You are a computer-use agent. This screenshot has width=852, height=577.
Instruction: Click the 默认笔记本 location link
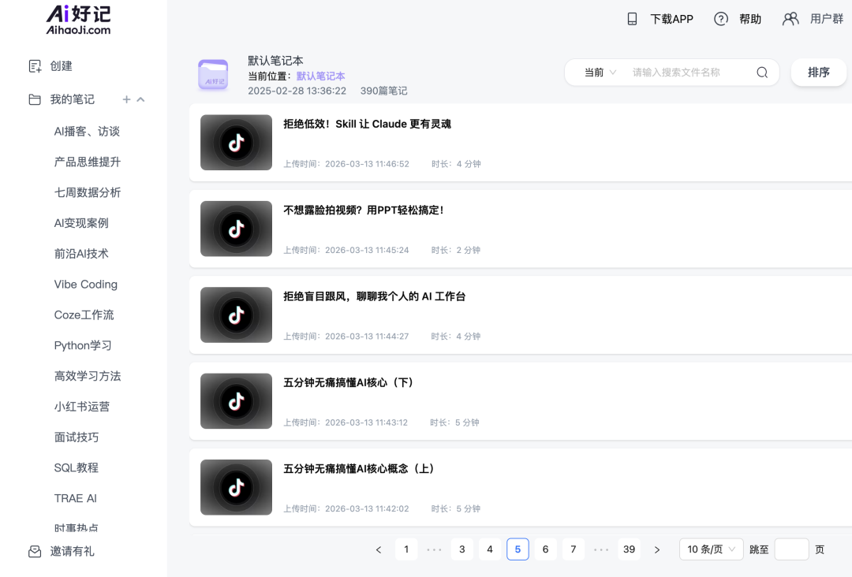coord(320,76)
